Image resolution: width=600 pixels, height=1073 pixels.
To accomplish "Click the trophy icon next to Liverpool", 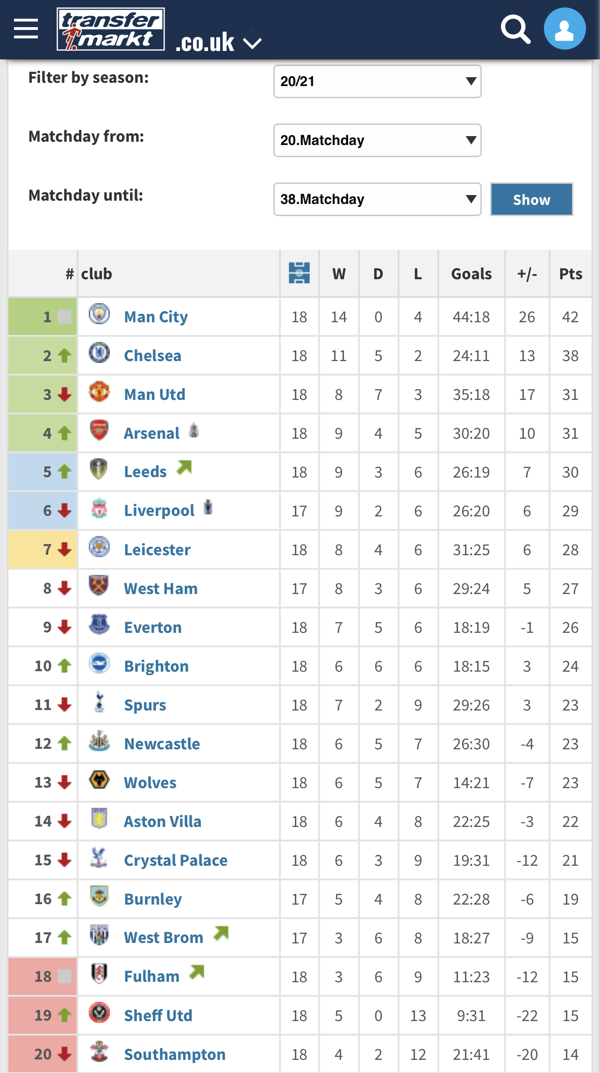I will click(x=208, y=507).
